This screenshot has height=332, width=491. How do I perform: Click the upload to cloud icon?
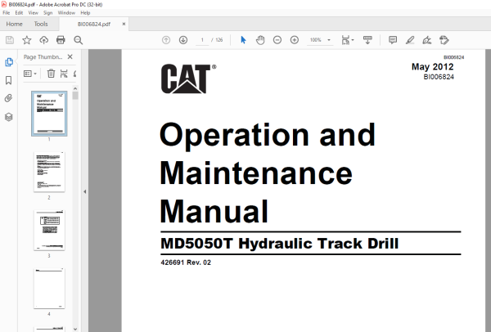pyautogui.click(x=44, y=40)
